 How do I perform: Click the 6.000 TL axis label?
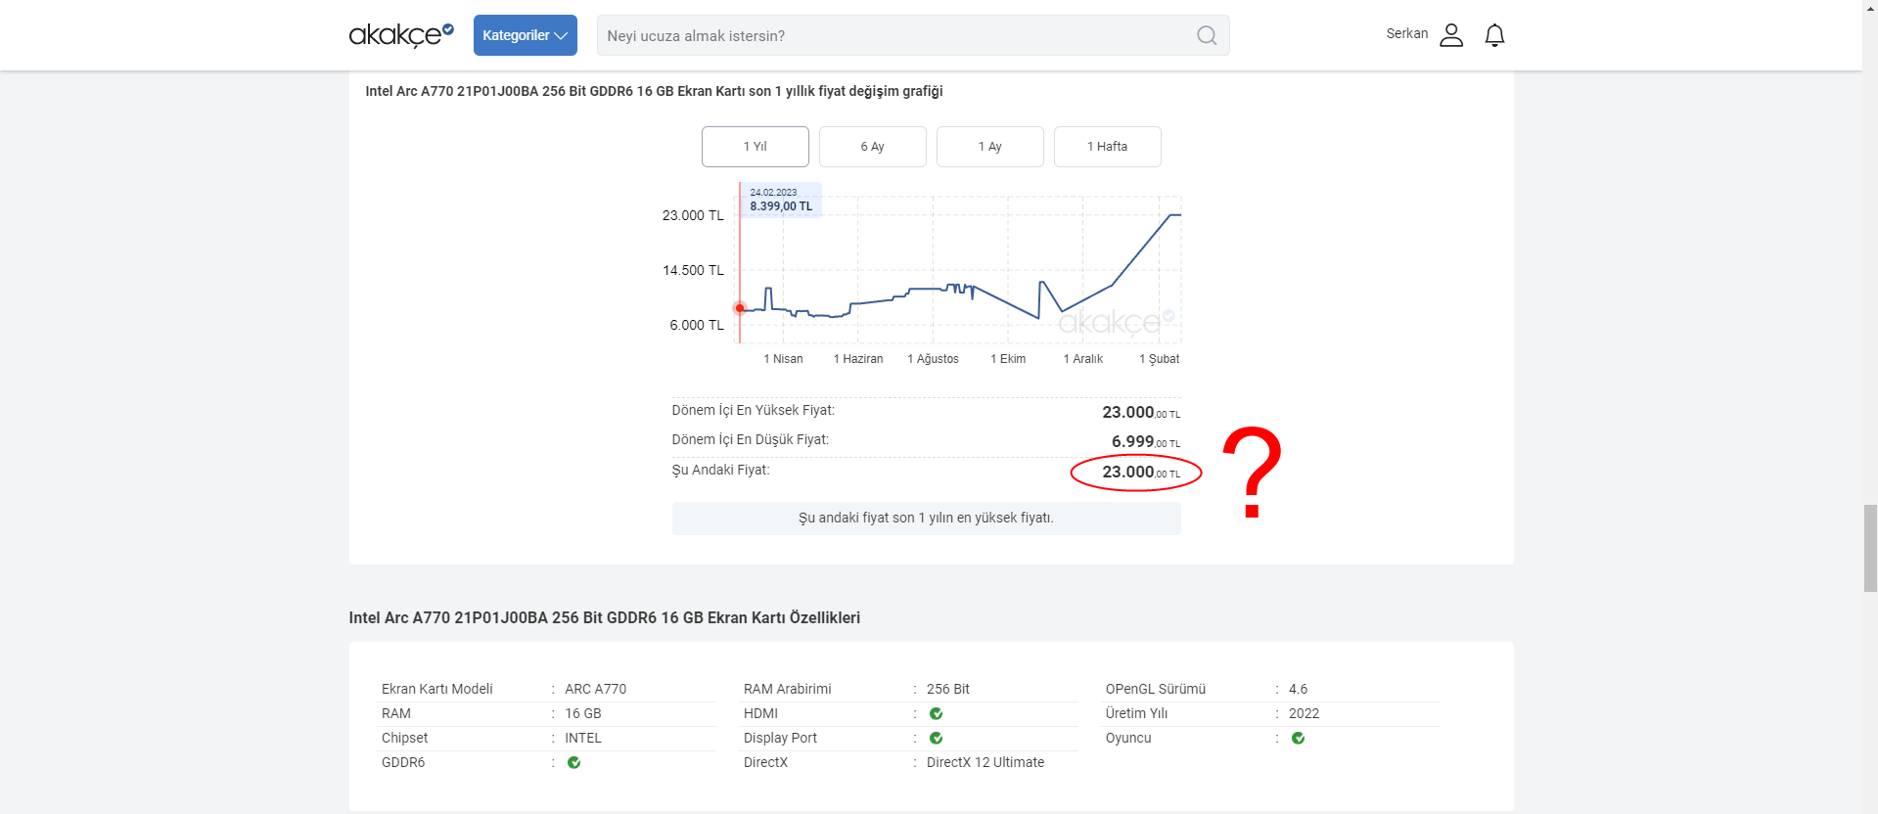(x=697, y=325)
